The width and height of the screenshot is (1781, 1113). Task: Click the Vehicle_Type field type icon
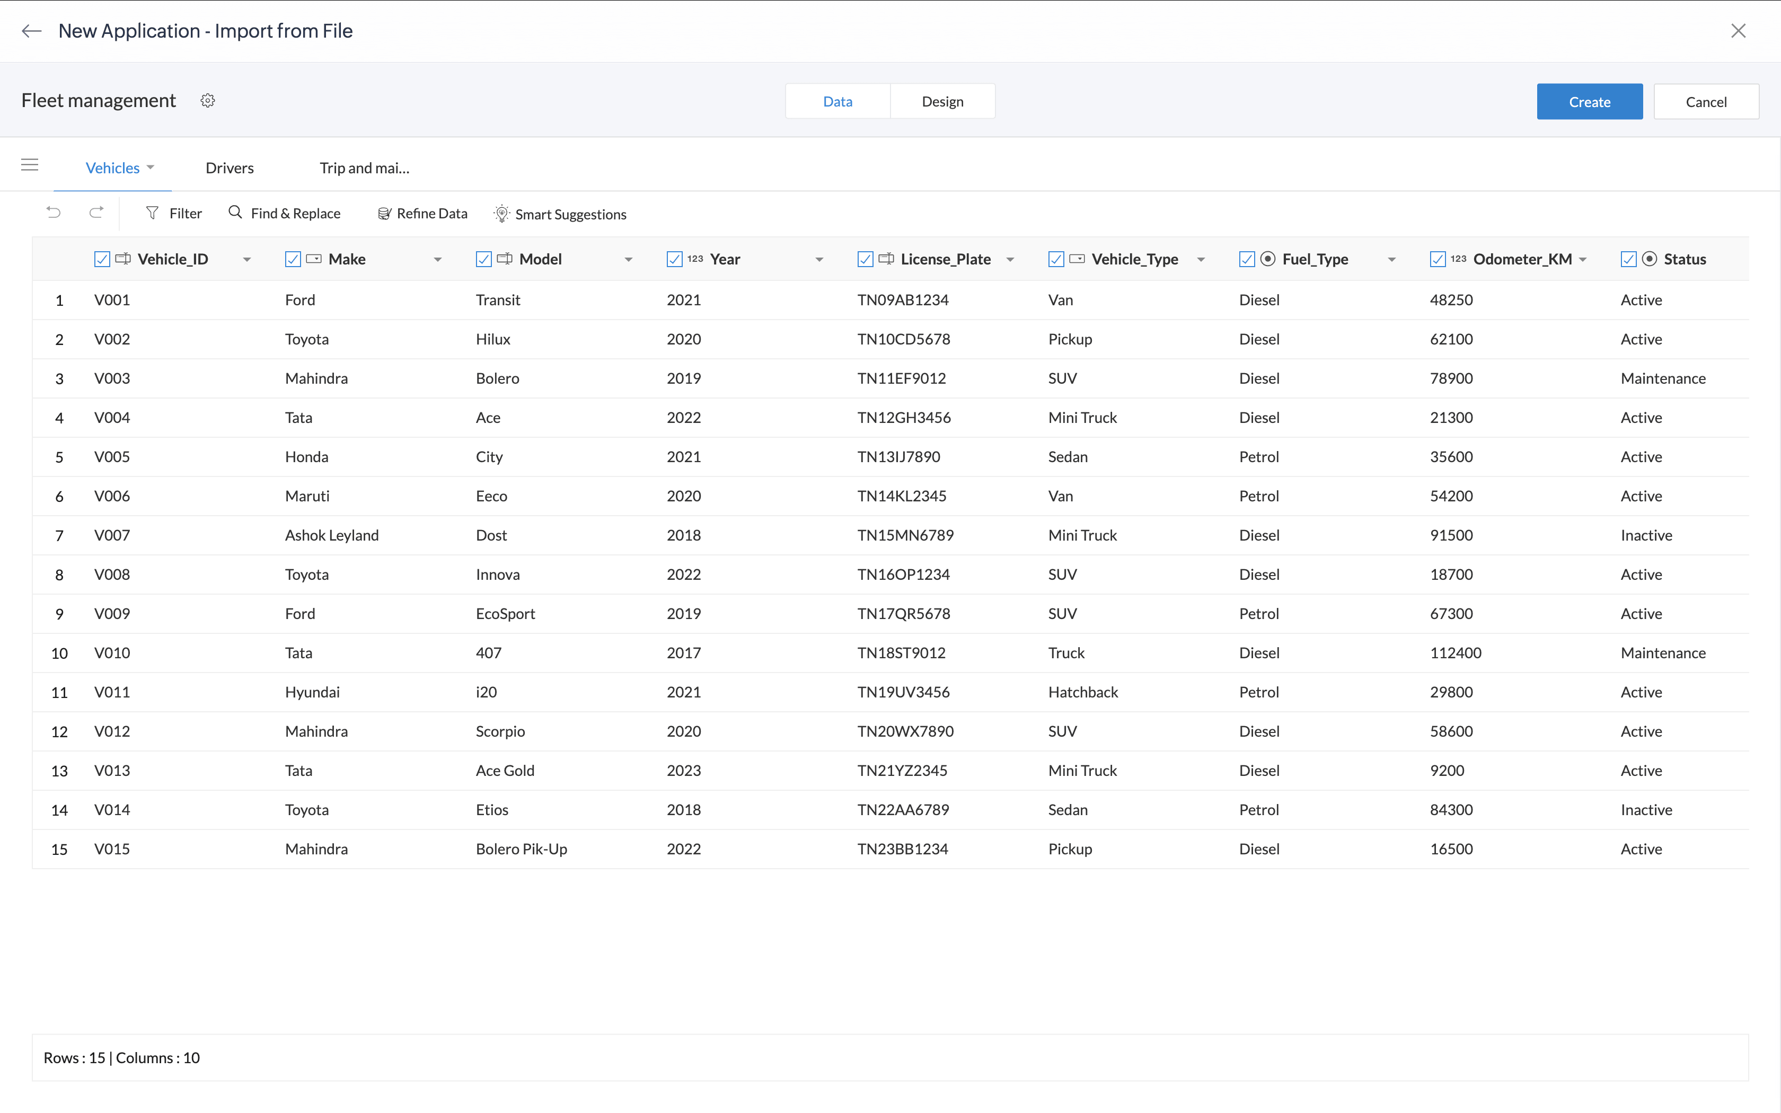tap(1077, 259)
